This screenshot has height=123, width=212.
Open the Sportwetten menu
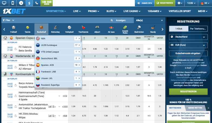point(56,11)
